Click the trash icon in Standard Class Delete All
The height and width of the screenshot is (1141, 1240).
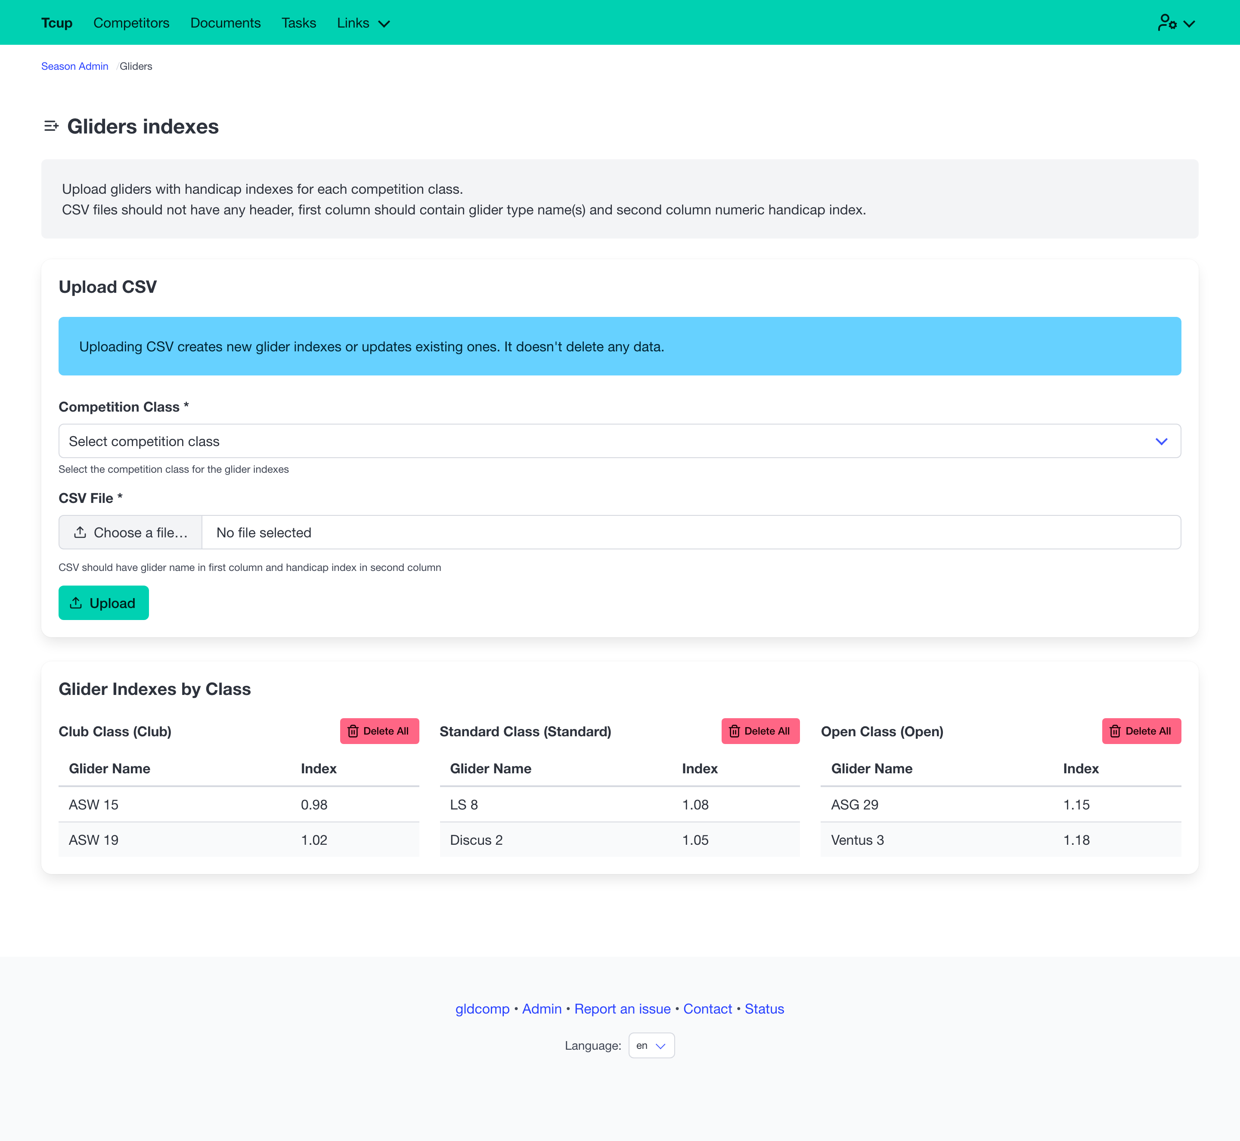pyautogui.click(x=734, y=731)
